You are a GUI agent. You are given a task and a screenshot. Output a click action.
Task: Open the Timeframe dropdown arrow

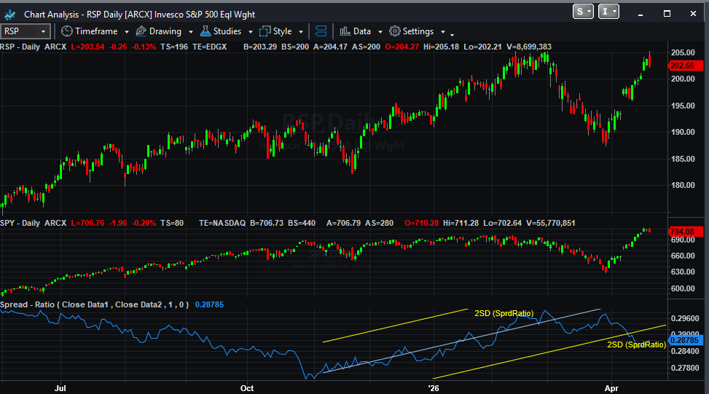(x=127, y=31)
